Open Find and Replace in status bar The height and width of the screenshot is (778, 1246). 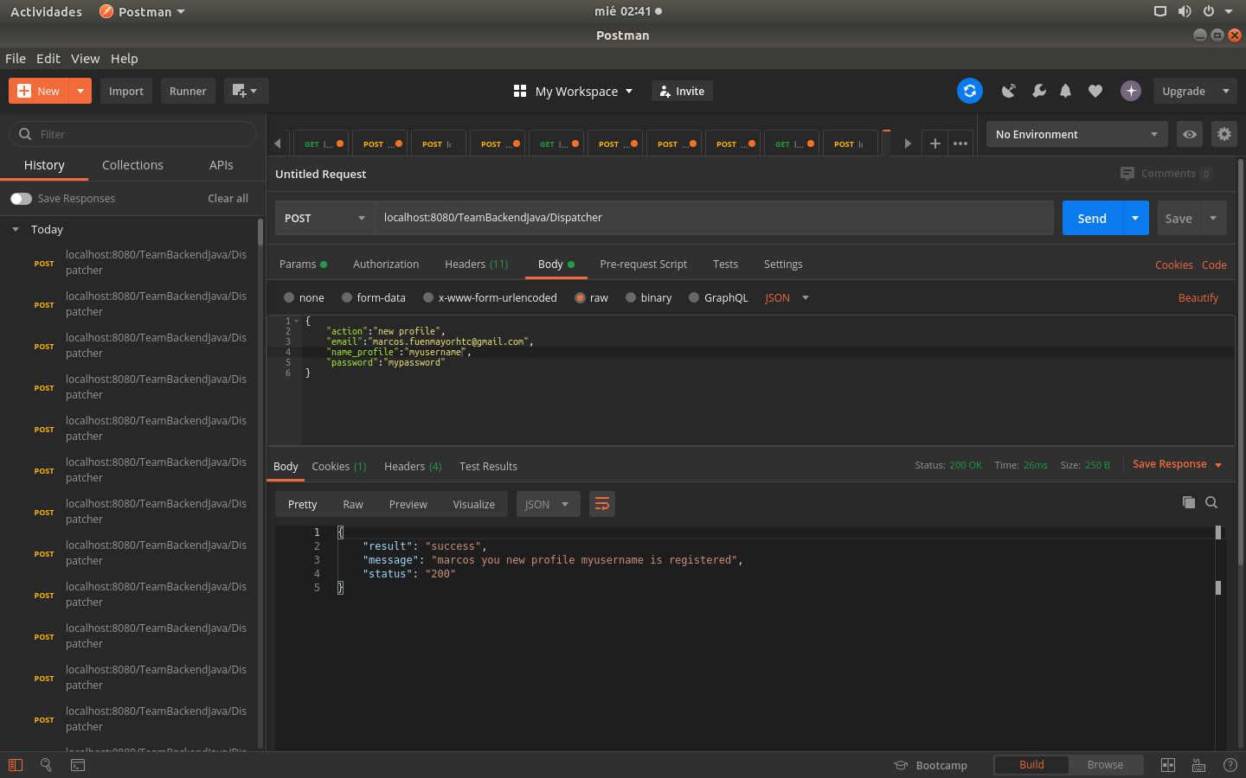47,765
